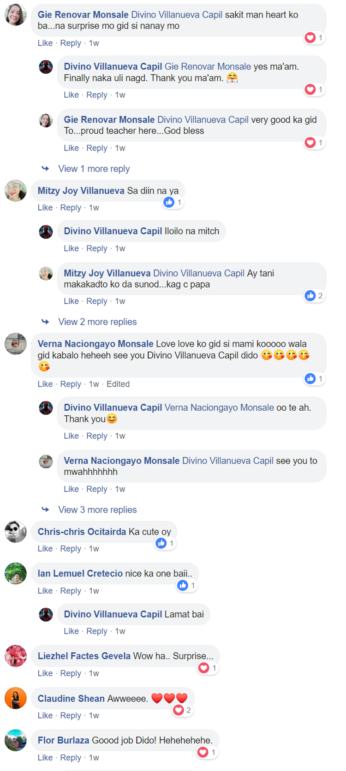This screenshot has width=346, height=771.
Task: Reply to Chris-chris Ocitairda's comment
Action: point(71,548)
